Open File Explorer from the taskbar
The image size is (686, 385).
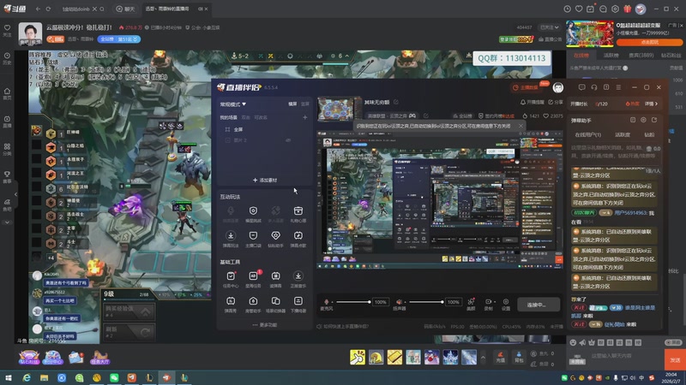point(44,377)
